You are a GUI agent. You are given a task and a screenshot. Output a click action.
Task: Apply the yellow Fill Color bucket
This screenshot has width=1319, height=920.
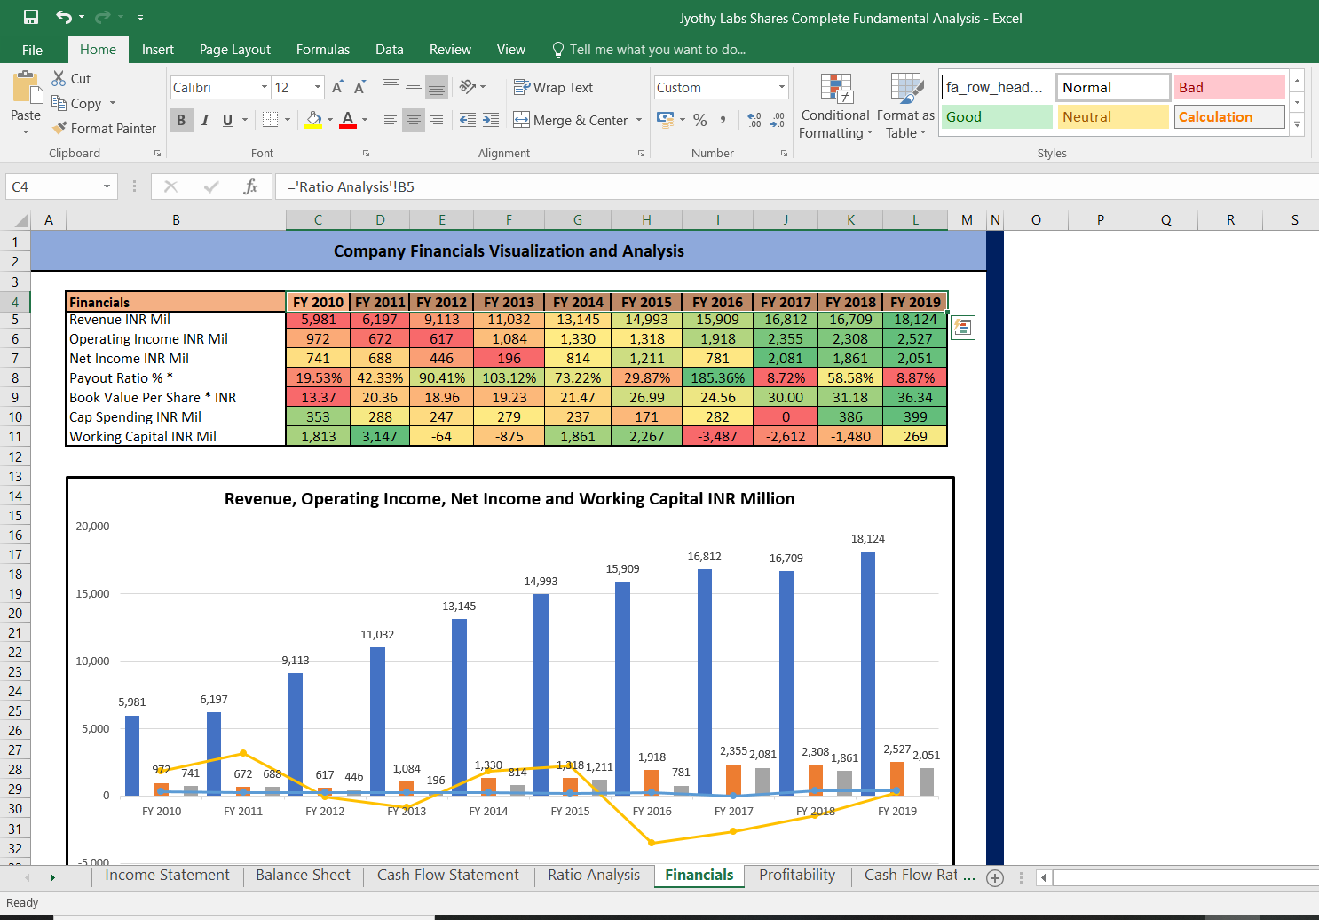[x=313, y=120]
